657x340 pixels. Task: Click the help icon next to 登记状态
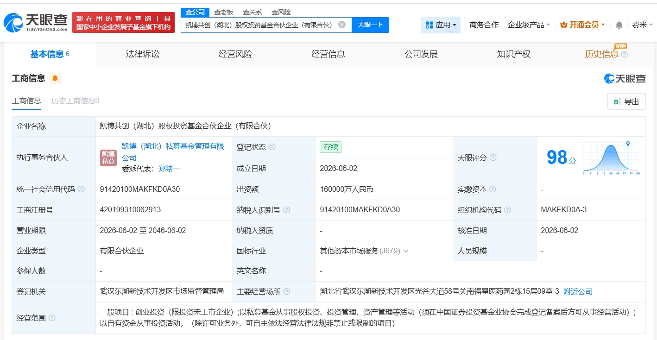(x=272, y=147)
